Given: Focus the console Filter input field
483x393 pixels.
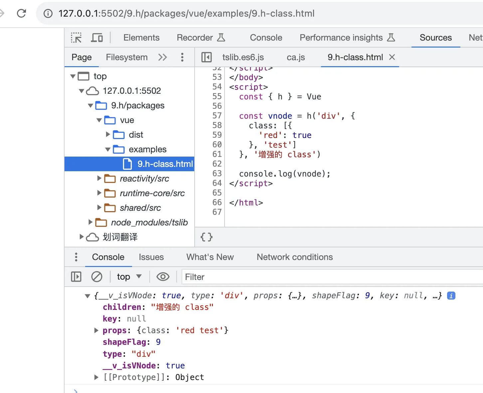Looking at the screenshot, I should 332,277.
